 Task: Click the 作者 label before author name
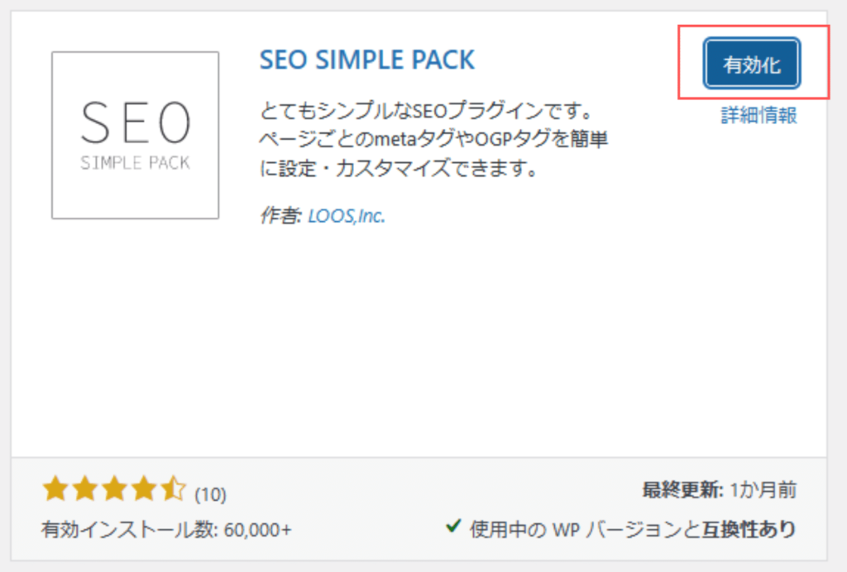click(280, 216)
